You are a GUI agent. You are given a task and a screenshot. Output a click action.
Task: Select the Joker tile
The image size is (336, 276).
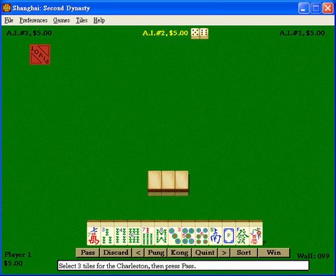coord(256,233)
